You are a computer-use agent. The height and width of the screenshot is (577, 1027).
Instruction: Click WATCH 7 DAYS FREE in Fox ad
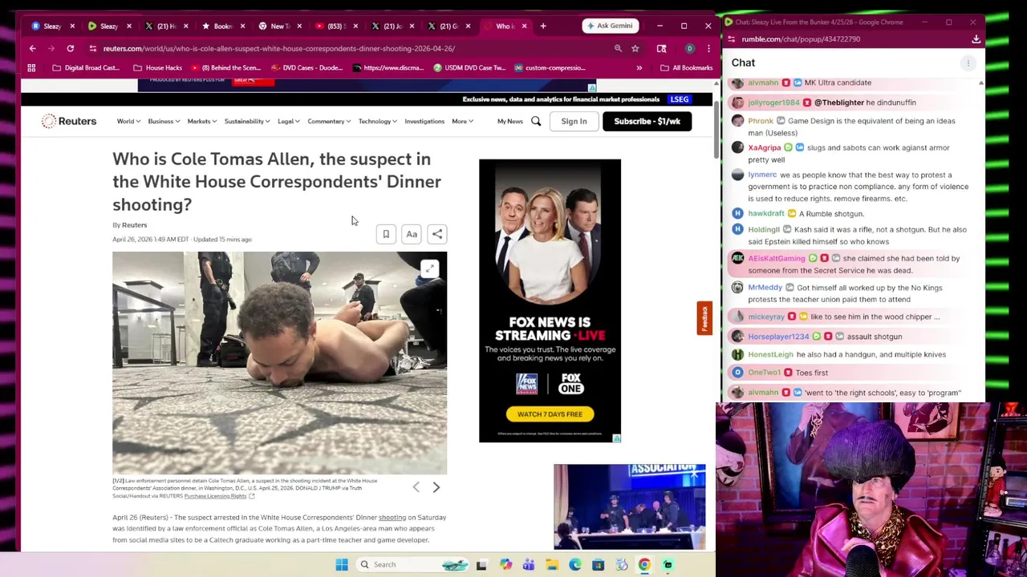point(550,414)
